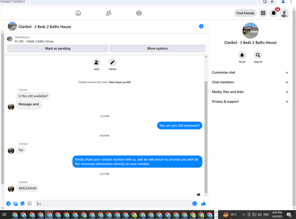This screenshot has width=296, height=219.
Task: Expand Media, files and links section
Action: pos(250,92)
